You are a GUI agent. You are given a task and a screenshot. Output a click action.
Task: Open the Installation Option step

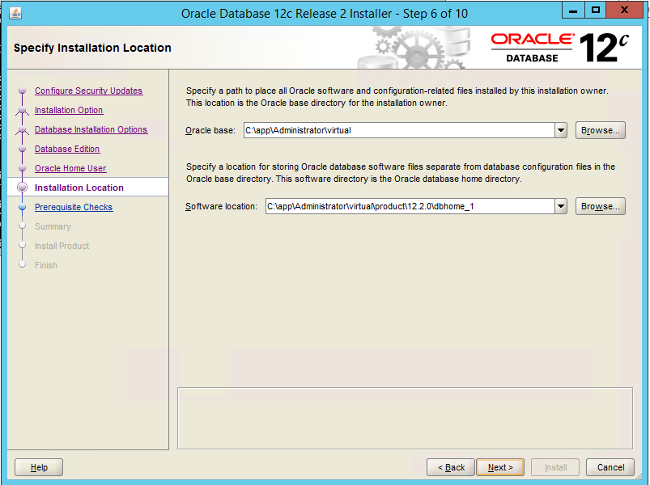pos(69,111)
